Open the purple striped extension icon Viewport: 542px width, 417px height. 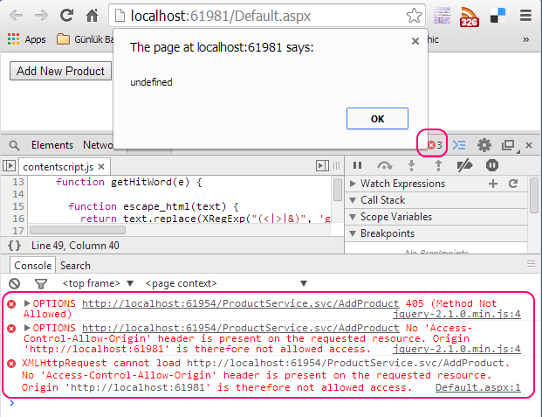tap(443, 16)
